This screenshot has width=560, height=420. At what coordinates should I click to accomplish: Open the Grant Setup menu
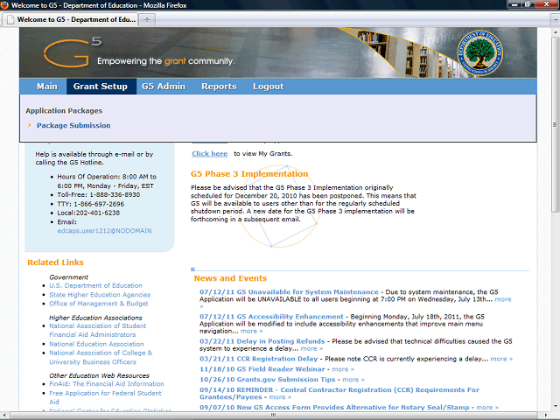pos(101,87)
